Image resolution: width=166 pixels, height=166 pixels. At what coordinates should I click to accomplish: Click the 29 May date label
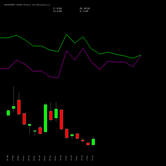[x=18, y=158]
